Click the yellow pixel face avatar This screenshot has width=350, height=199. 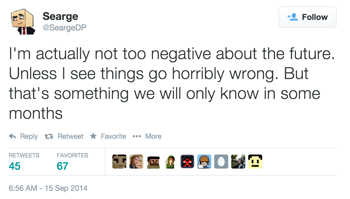255,162
